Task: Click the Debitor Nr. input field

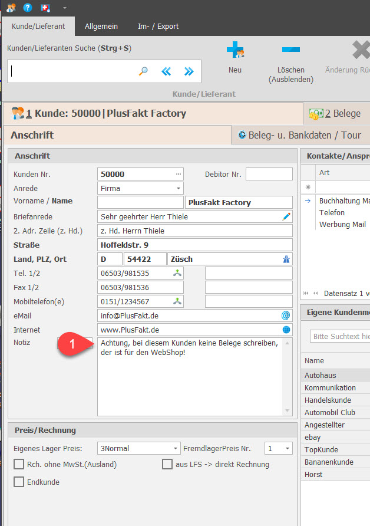Action: coord(269,174)
